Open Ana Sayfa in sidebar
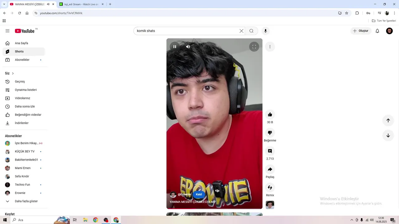 point(24,43)
